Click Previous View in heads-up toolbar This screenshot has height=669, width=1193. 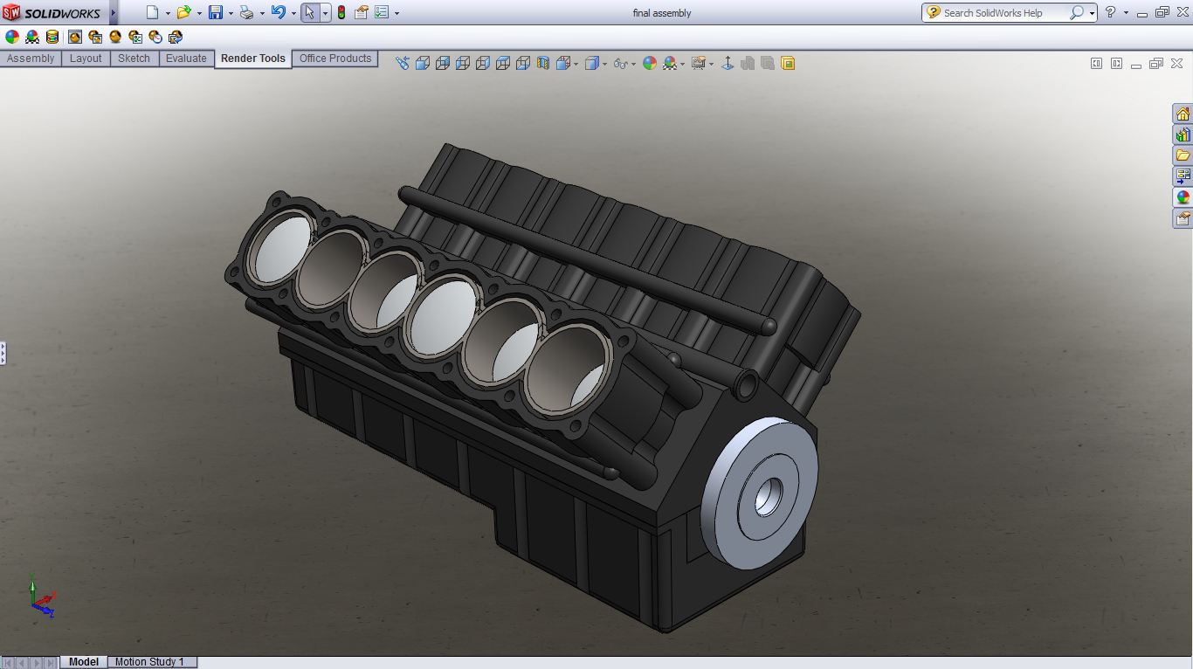coord(402,63)
